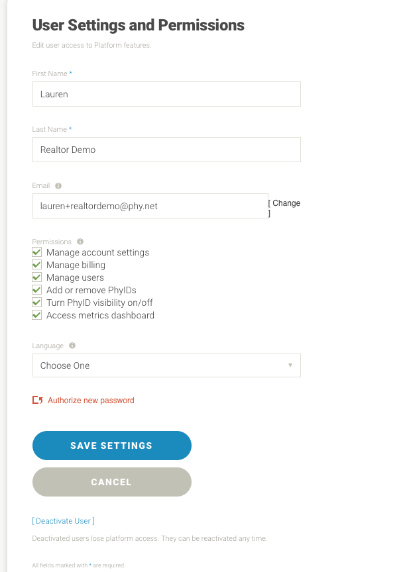Click the Deactivate User link
Screen dimensions: 401x572
click(x=63, y=521)
